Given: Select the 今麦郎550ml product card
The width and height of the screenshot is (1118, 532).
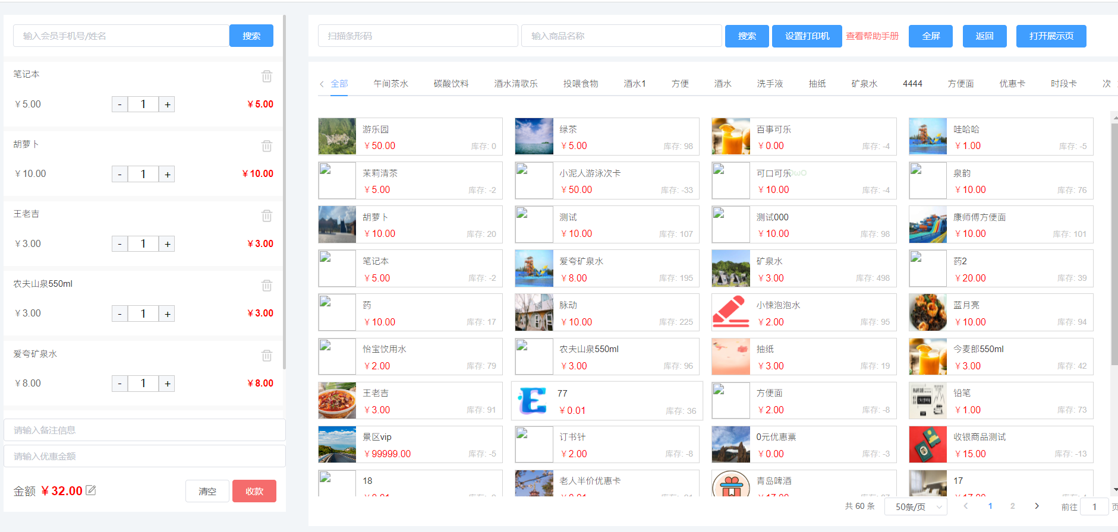Looking at the screenshot, I should click(x=1001, y=356).
